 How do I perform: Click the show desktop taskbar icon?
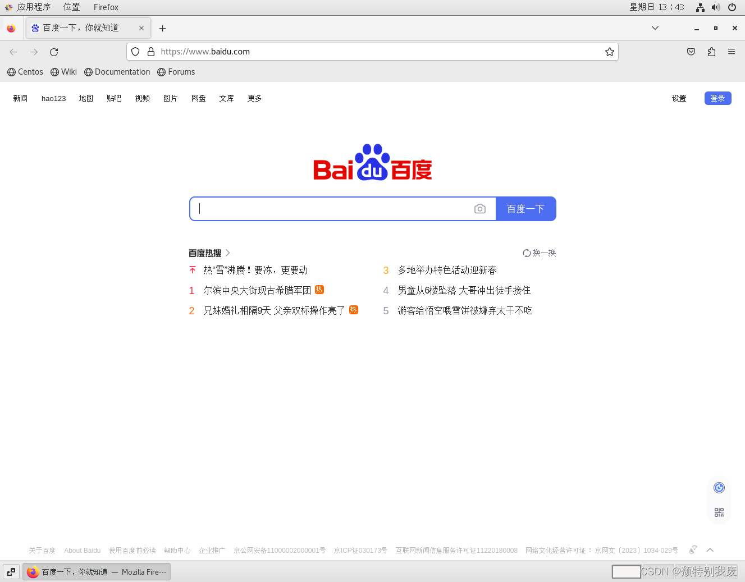(11, 572)
